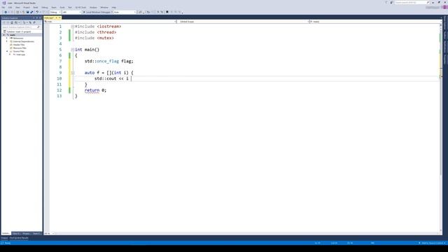Select main.cpp in Solution Explorer
Image resolution: width=448 pixels, height=252 pixels.
(x=20, y=55)
